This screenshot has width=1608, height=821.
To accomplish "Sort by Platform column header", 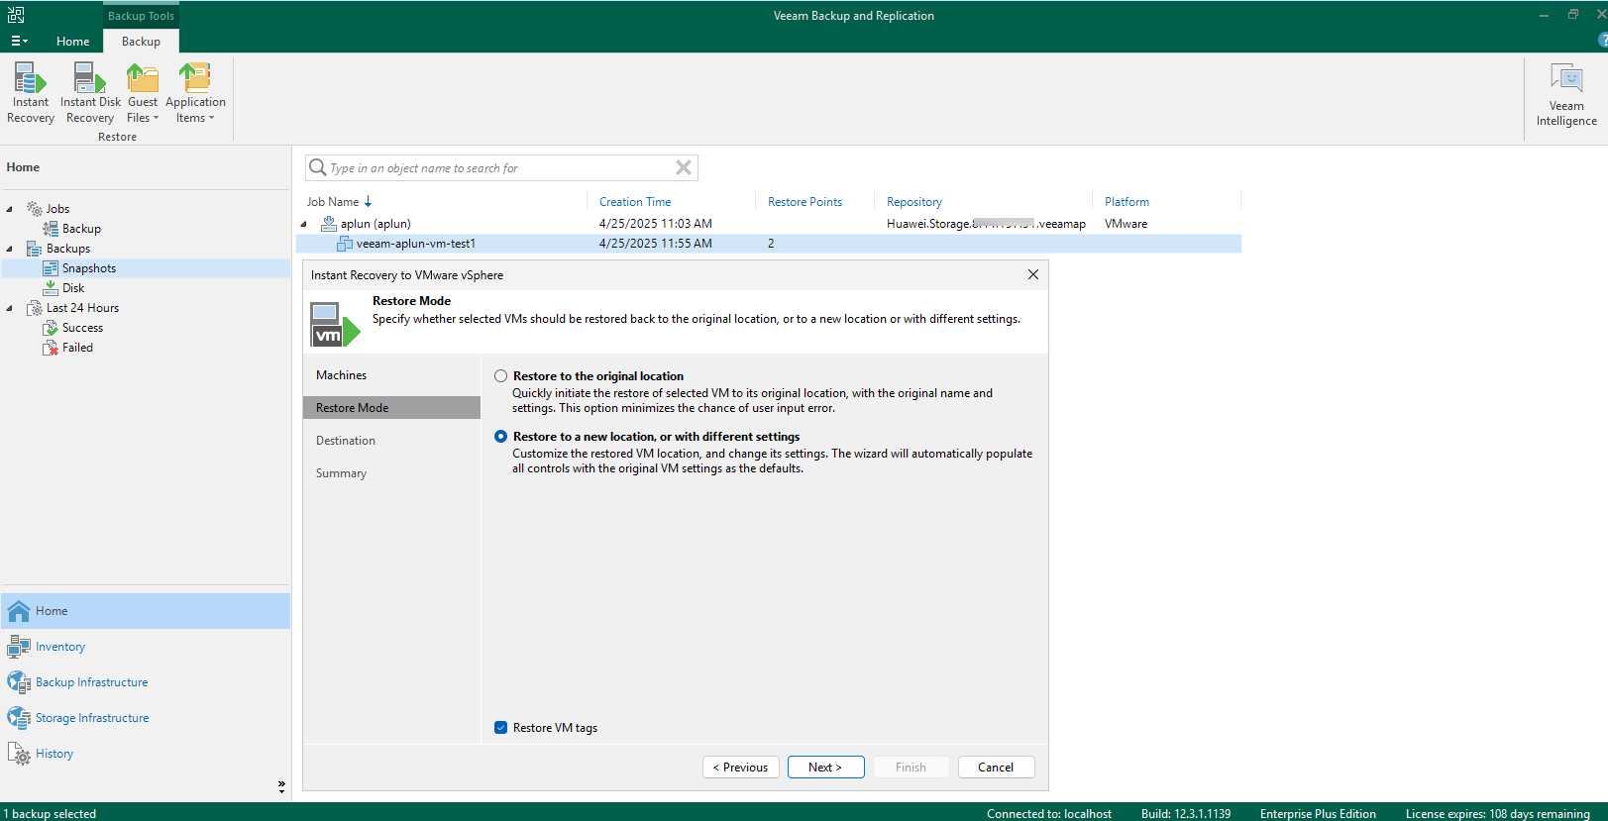I will [1127, 202].
